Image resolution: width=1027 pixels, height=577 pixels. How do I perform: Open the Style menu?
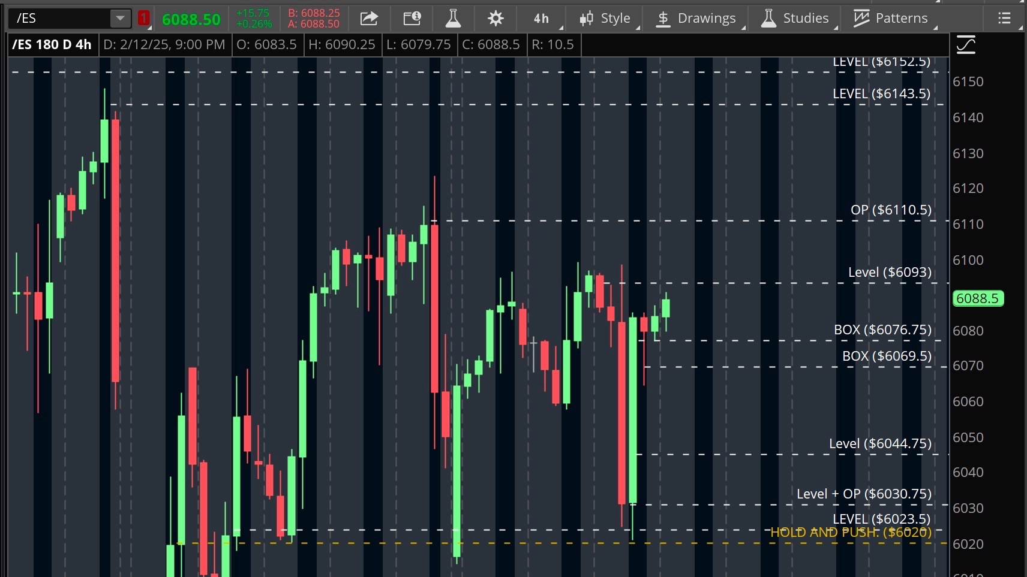pyautogui.click(x=605, y=19)
